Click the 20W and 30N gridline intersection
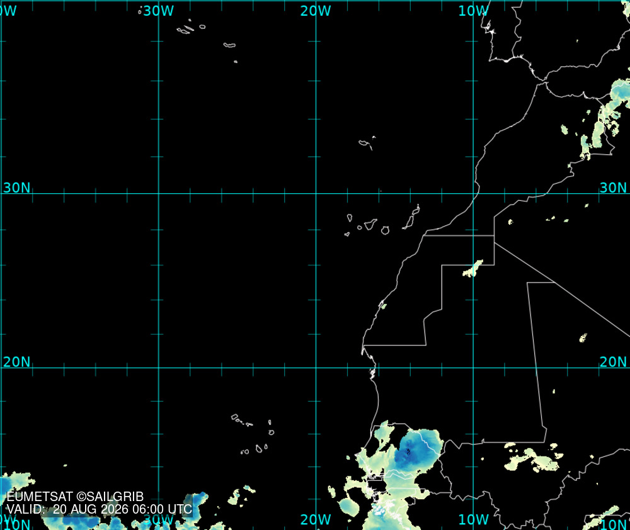The image size is (630, 530). click(x=316, y=193)
